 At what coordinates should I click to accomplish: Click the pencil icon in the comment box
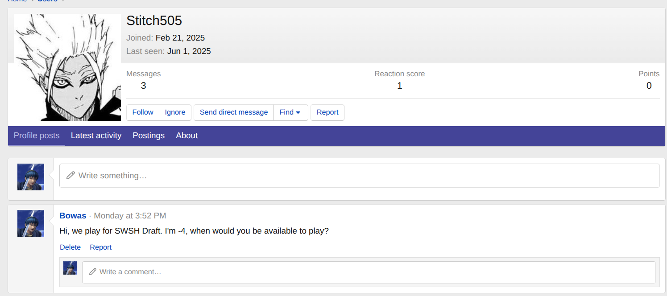click(x=93, y=272)
